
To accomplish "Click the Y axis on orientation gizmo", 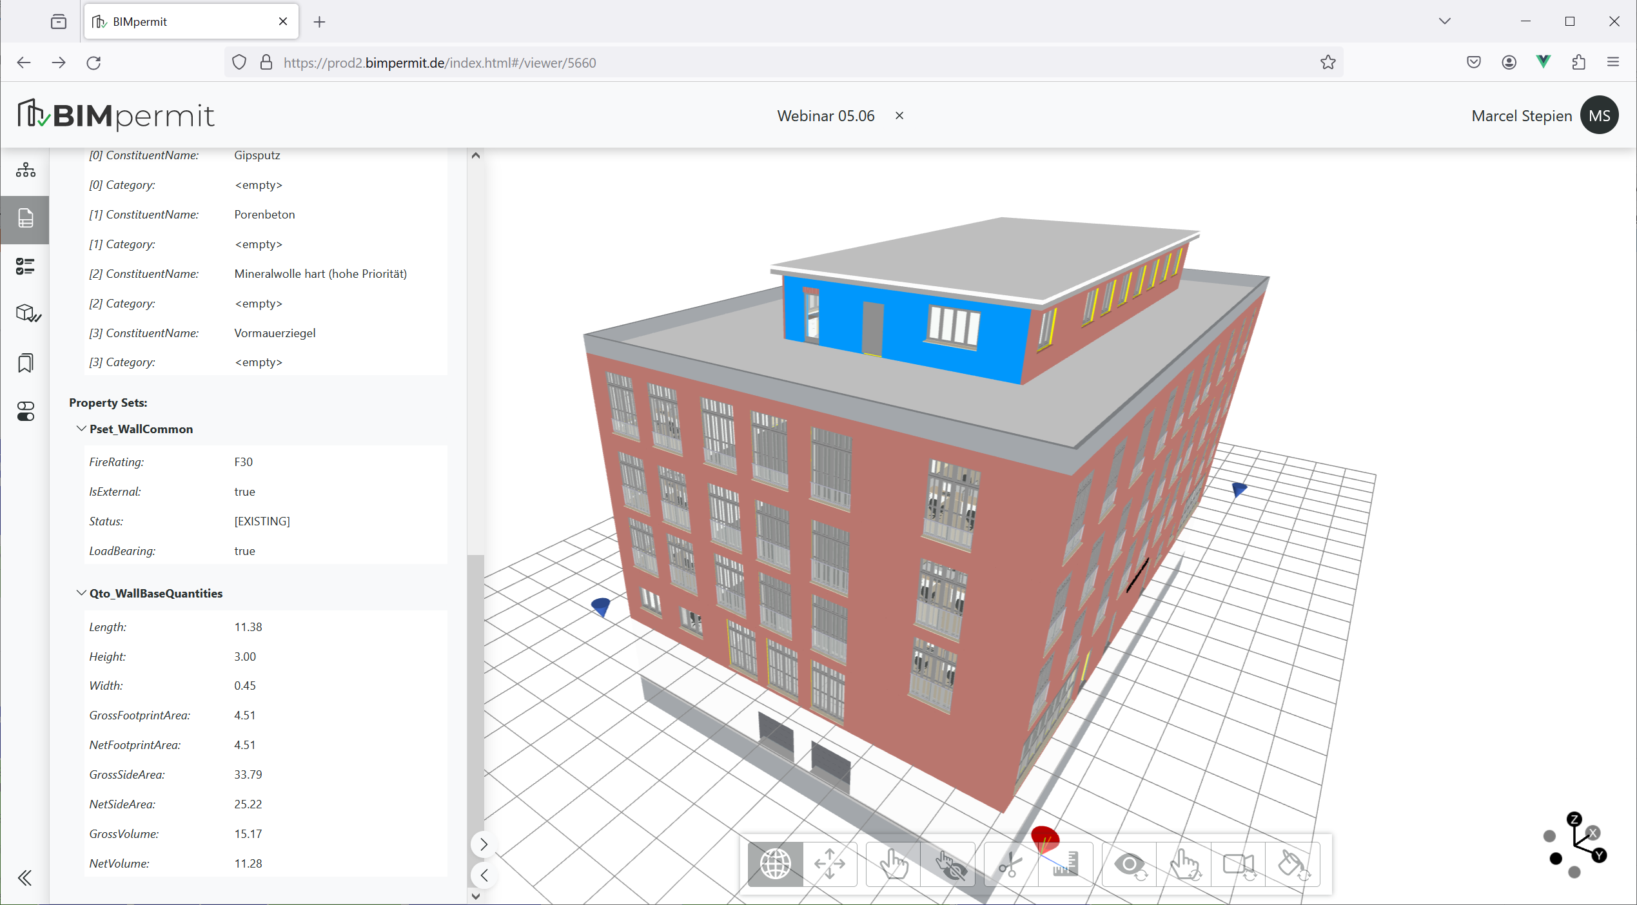I will tap(1599, 855).
